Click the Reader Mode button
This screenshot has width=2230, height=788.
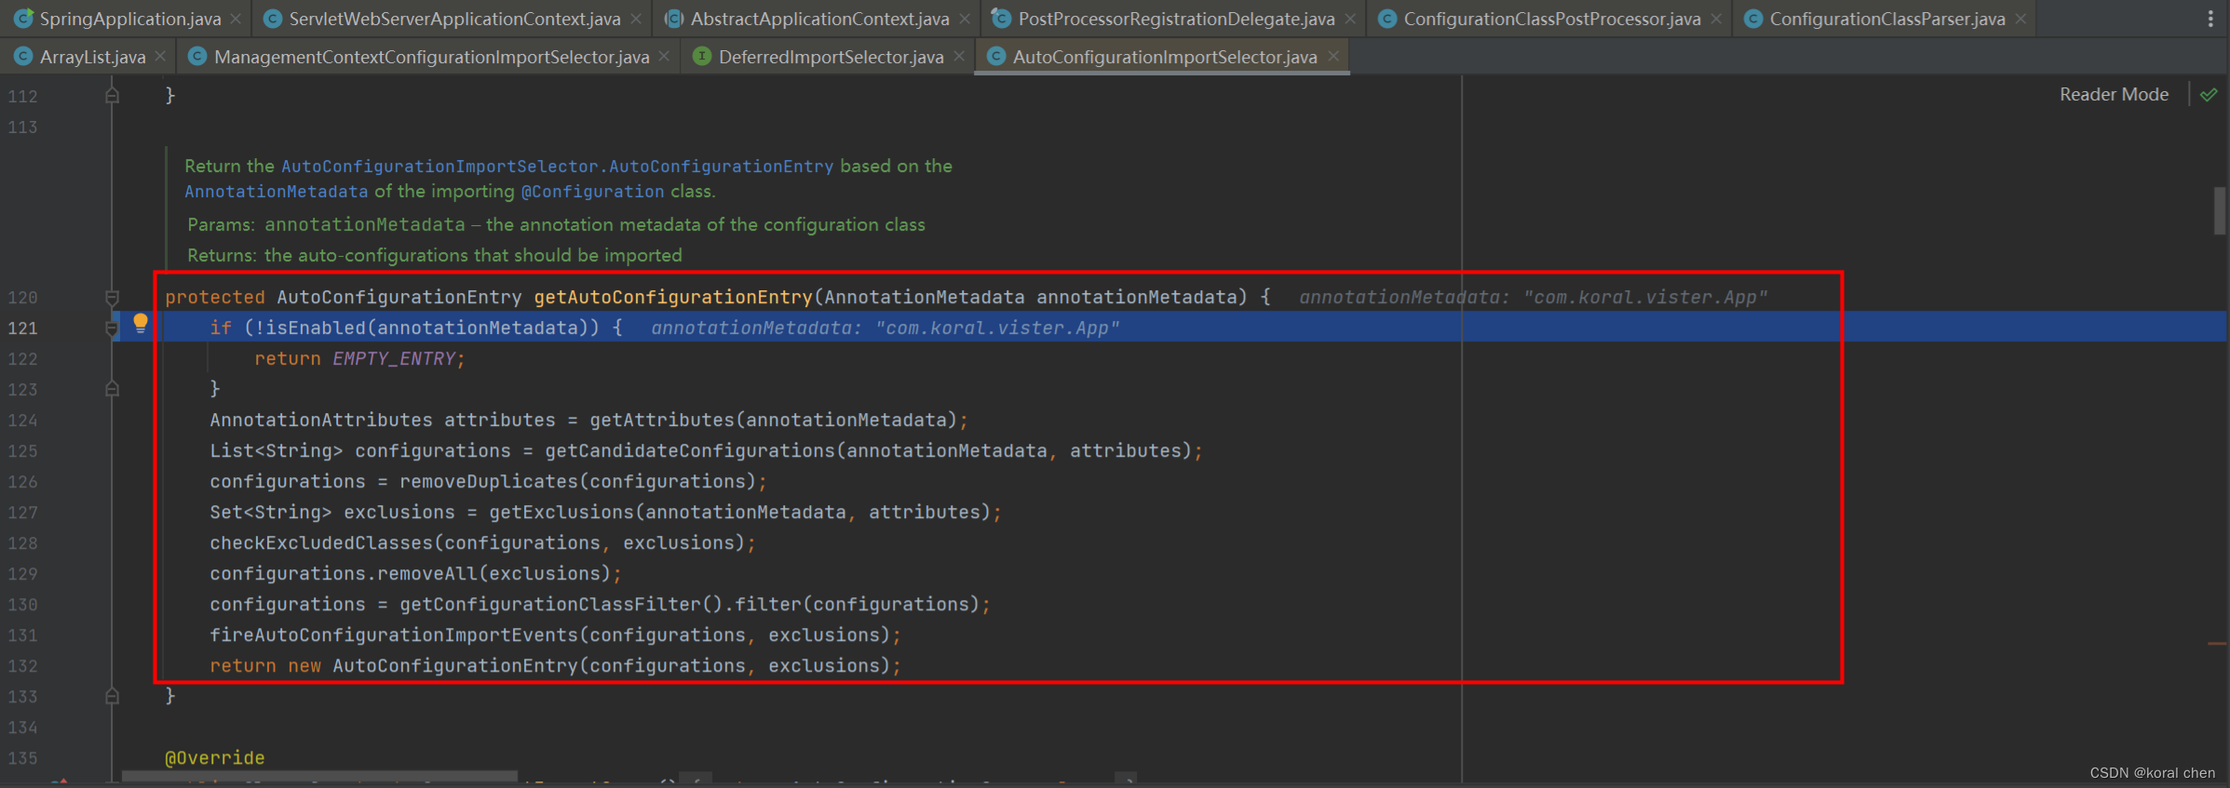click(x=2114, y=94)
